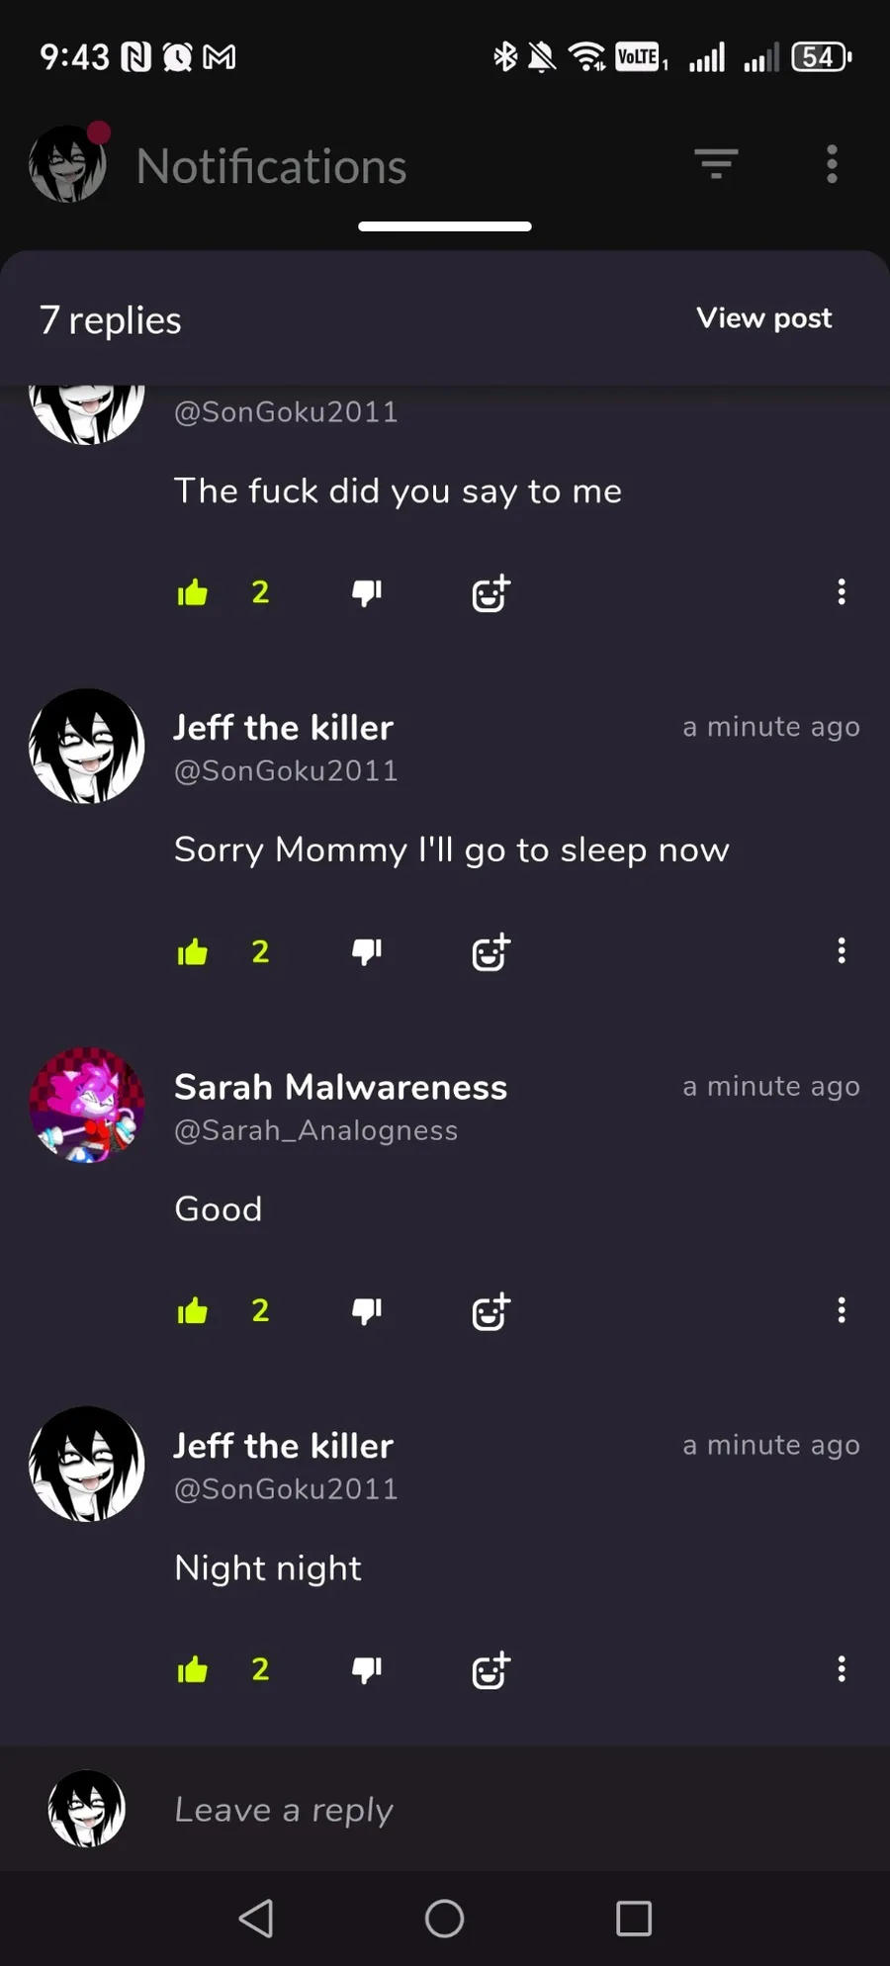Tap the Android back navigation button
Viewport: 890px width, 1966px height.
coord(256,1919)
